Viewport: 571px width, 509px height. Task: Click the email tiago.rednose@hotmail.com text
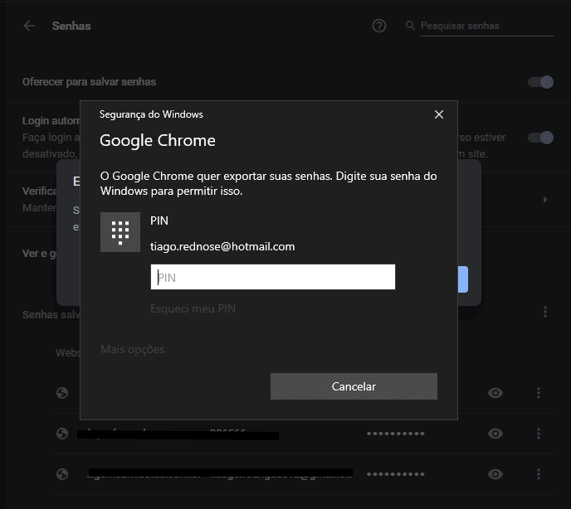[x=222, y=247]
